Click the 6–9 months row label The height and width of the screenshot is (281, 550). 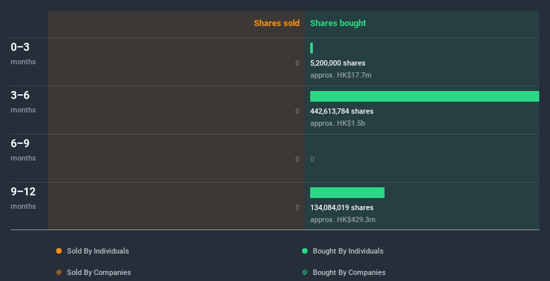[x=23, y=150]
